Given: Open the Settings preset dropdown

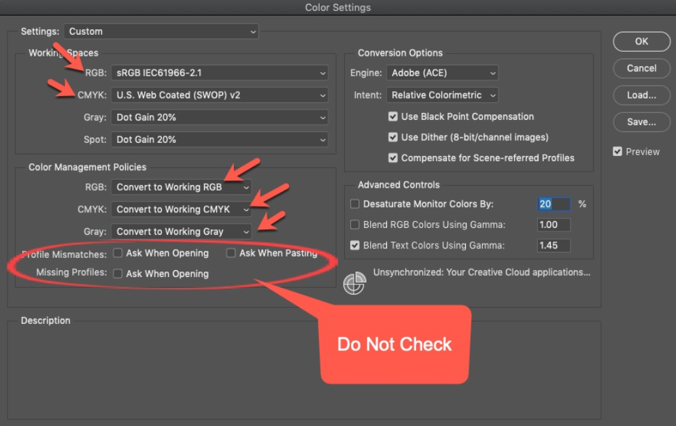Looking at the screenshot, I should [161, 31].
